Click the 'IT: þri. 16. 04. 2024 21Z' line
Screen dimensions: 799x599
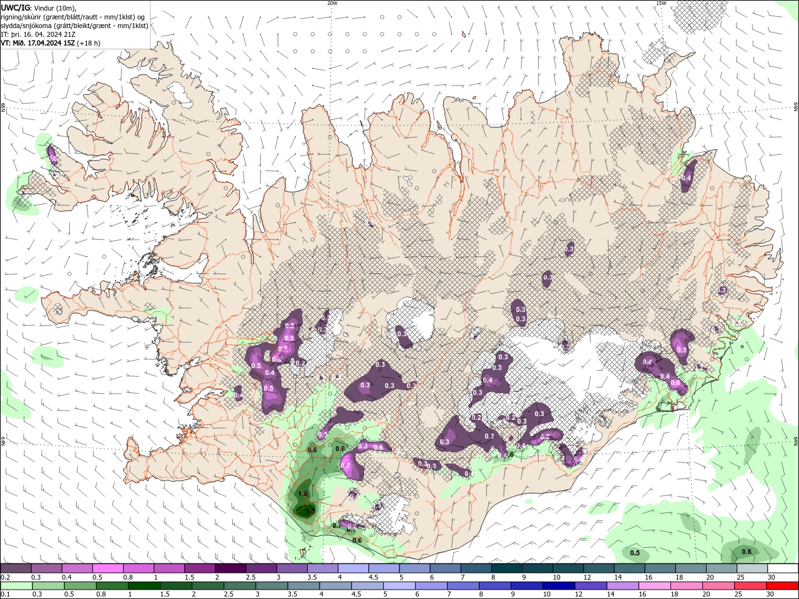39,34
